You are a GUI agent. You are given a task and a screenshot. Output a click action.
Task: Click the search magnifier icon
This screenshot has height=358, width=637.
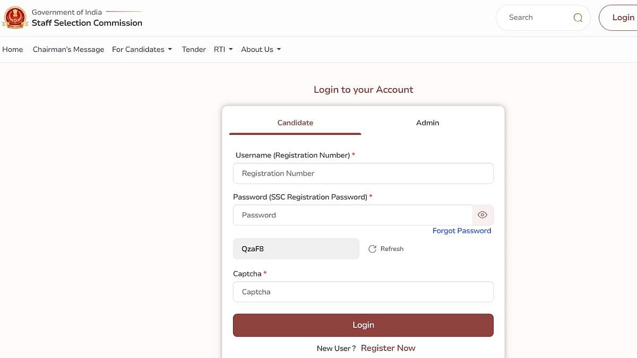(578, 18)
